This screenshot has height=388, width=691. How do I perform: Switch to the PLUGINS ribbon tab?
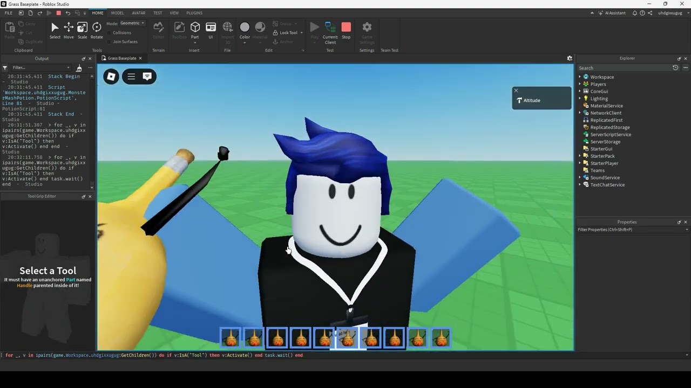coord(194,13)
